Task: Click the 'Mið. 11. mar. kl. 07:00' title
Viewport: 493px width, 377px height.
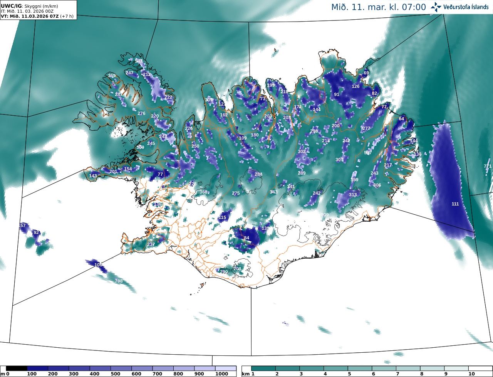Action: pyautogui.click(x=378, y=7)
